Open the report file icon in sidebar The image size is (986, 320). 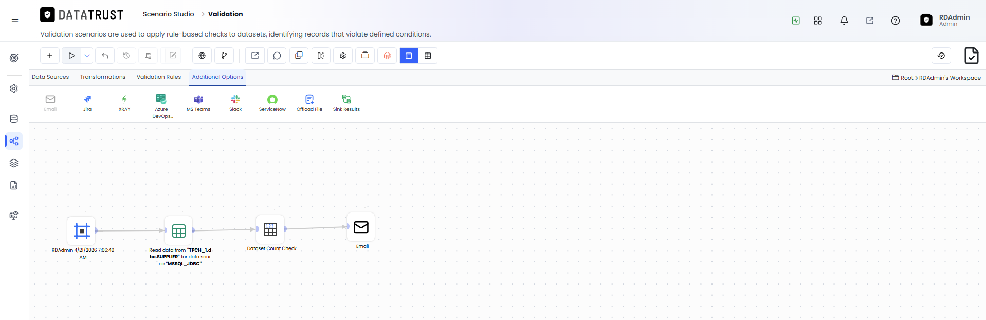[x=14, y=185]
